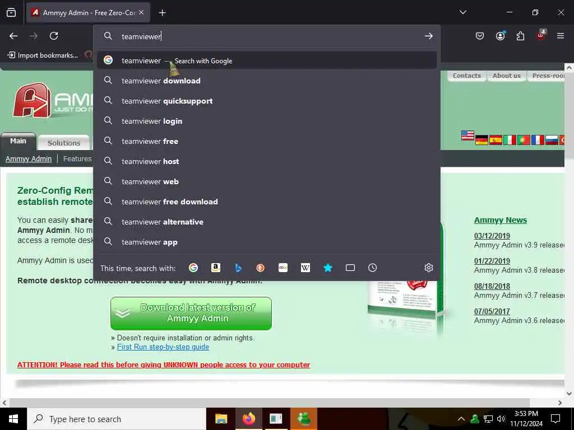Open the 08/18/2018 news entry
This screenshot has width=574, height=430.
tap(492, 286)
